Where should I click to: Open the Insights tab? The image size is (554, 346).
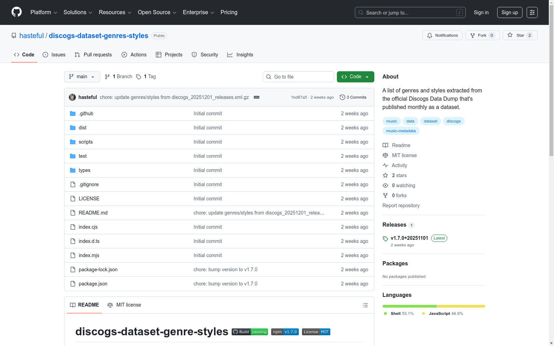click(x=240, y=55)
